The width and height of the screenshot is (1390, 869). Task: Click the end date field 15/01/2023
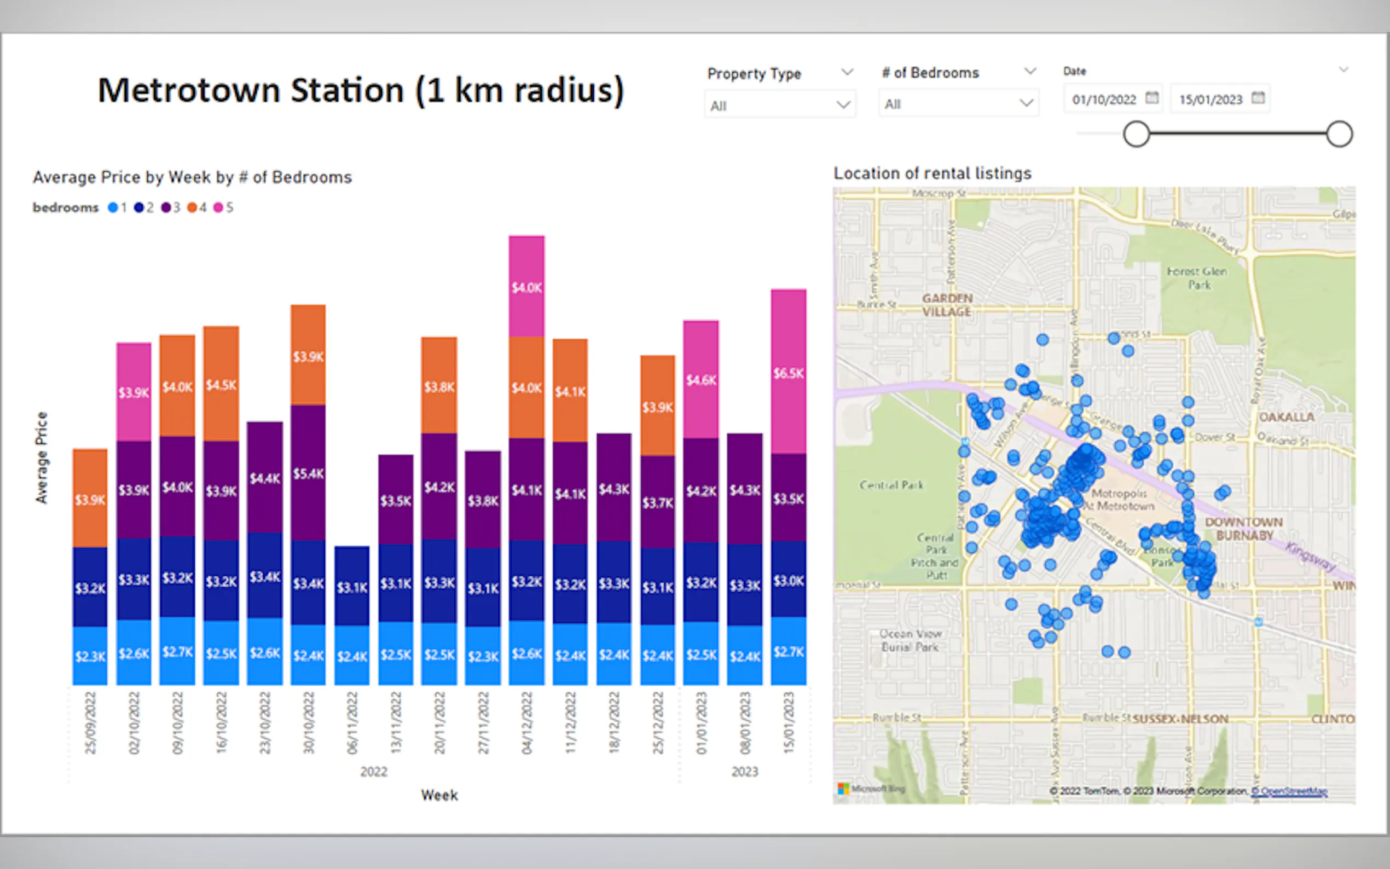(1210, 100)
